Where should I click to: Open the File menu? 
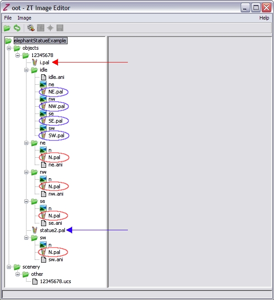pyautogui.click(x=8, y=18)
